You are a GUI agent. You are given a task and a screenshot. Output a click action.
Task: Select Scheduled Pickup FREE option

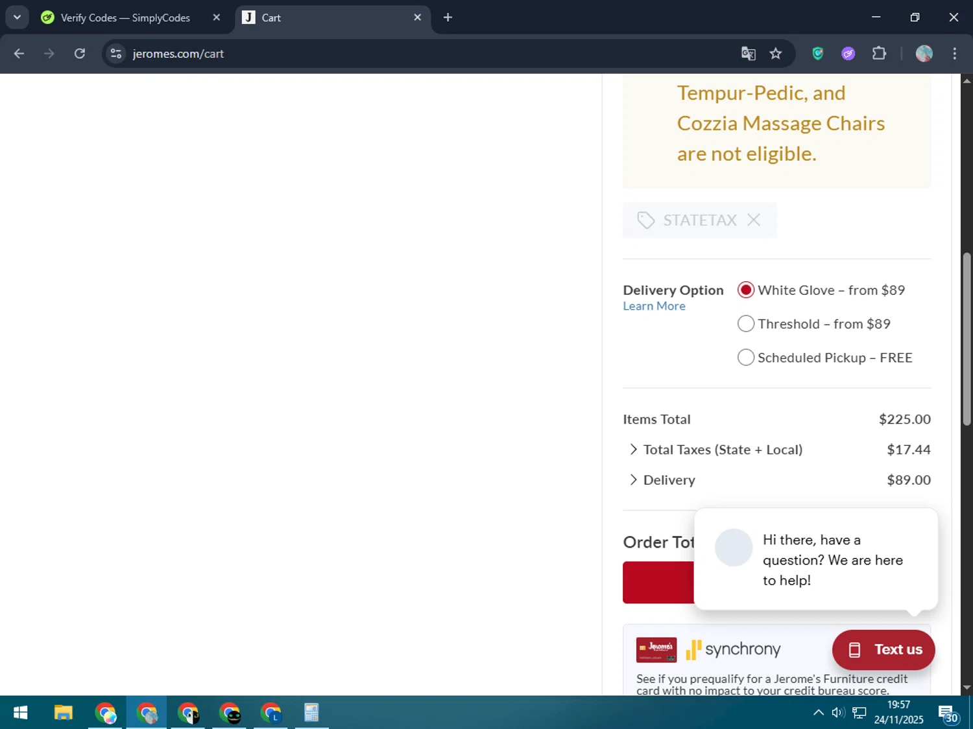tap(746, 358)
